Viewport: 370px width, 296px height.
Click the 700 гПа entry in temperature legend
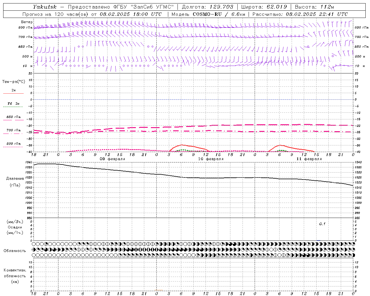click(14, 130)
